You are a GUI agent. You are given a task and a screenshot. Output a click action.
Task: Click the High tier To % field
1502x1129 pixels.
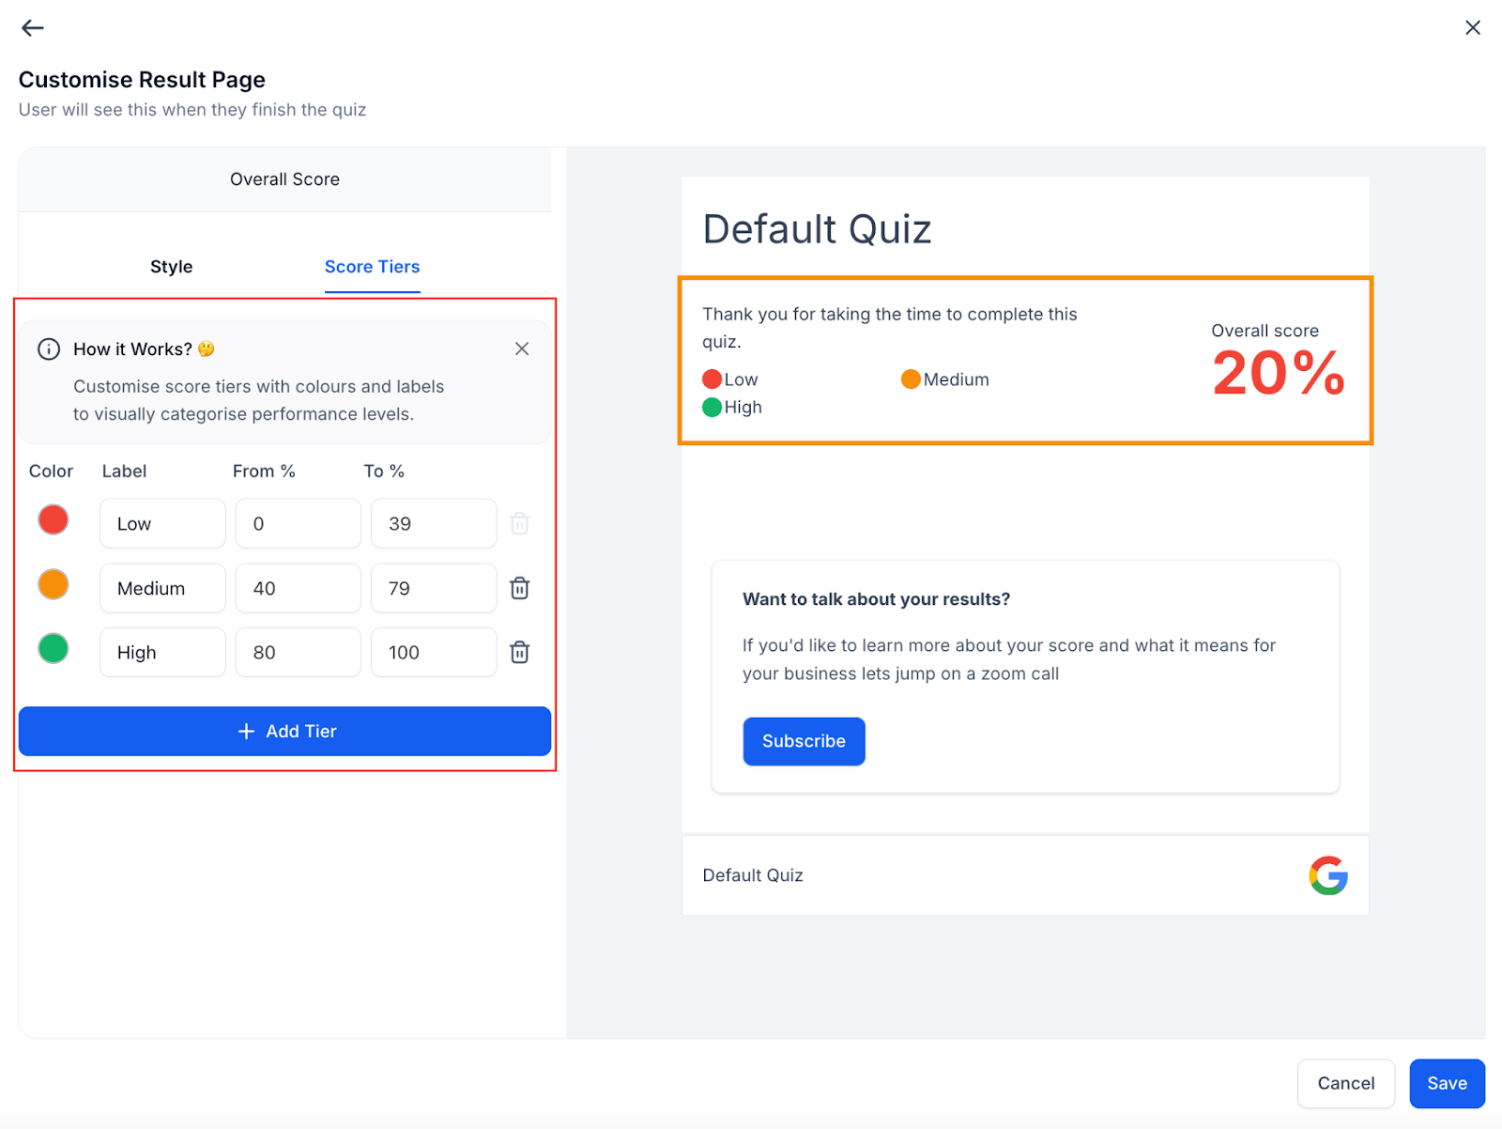pyautogui.click(x=433, y=652)
